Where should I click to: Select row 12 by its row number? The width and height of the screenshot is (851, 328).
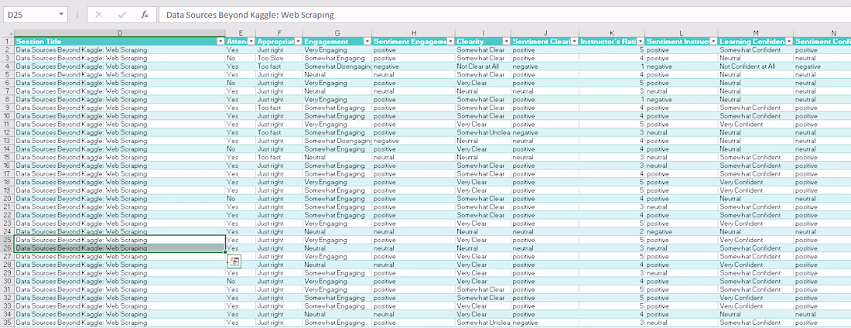7,132
